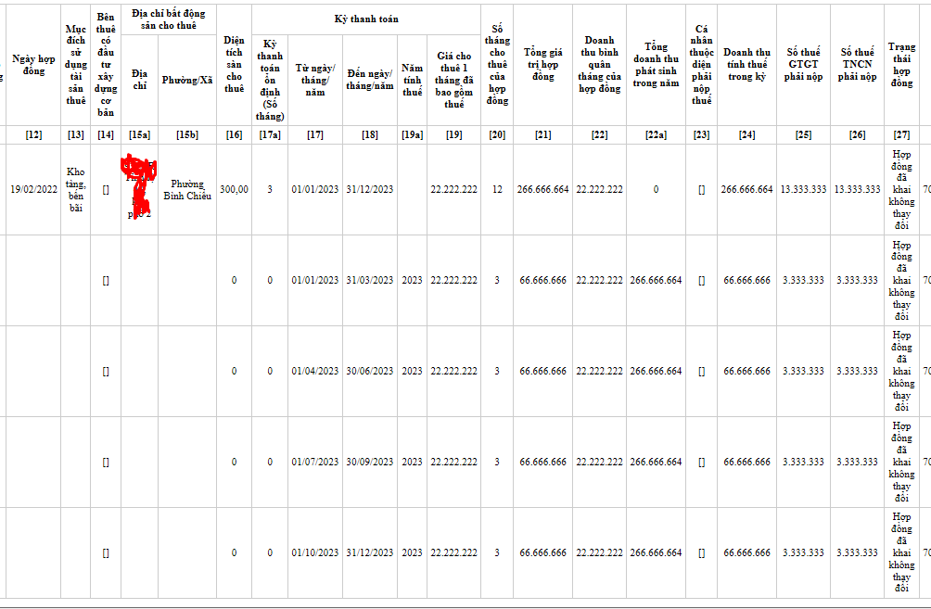Screen dimensions: 931x609
Task: Tick column [23] checkbox for row ending 31/03/2023
Action: tap(701, 280)
